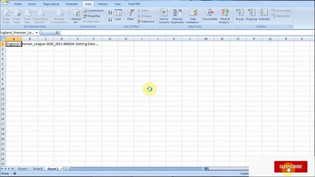
Task: Click the Insert Worksheet icon
Action: 64,169
